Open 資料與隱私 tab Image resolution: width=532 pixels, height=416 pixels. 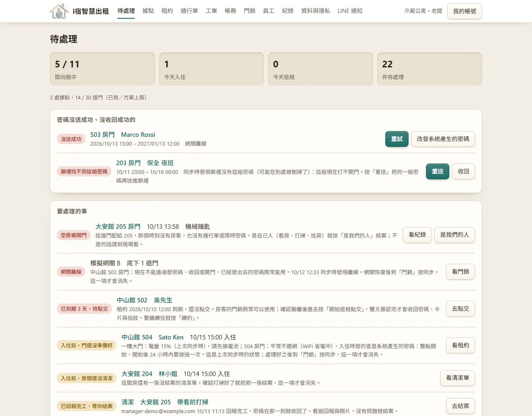(316, 11)
